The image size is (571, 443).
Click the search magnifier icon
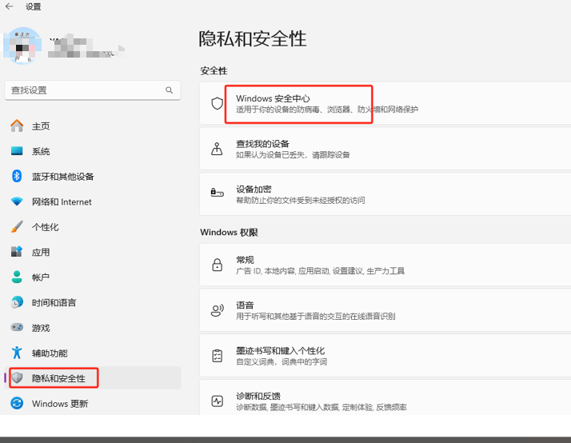[169, 90]
